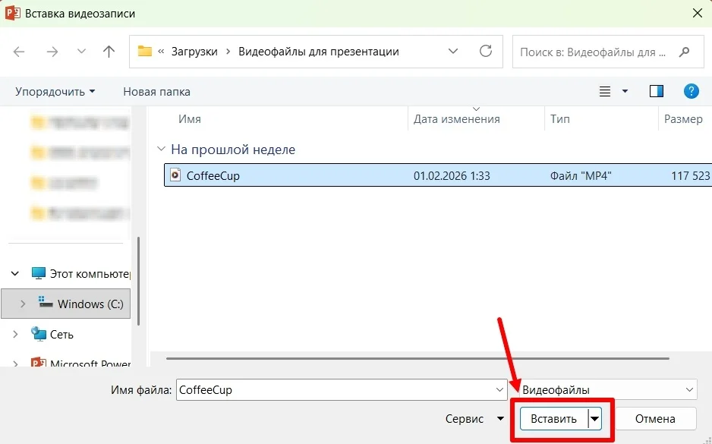
Task: Select Видеофайлы для презентации path segment
Action: click(x=318, y=52)
